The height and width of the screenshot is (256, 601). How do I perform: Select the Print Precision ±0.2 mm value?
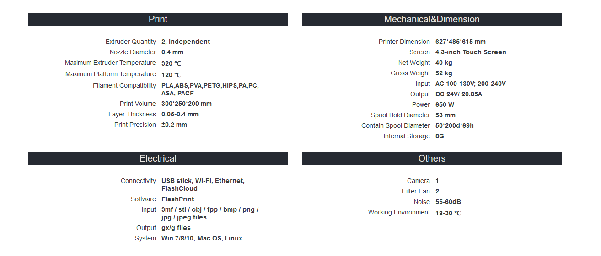pos(174,125)
